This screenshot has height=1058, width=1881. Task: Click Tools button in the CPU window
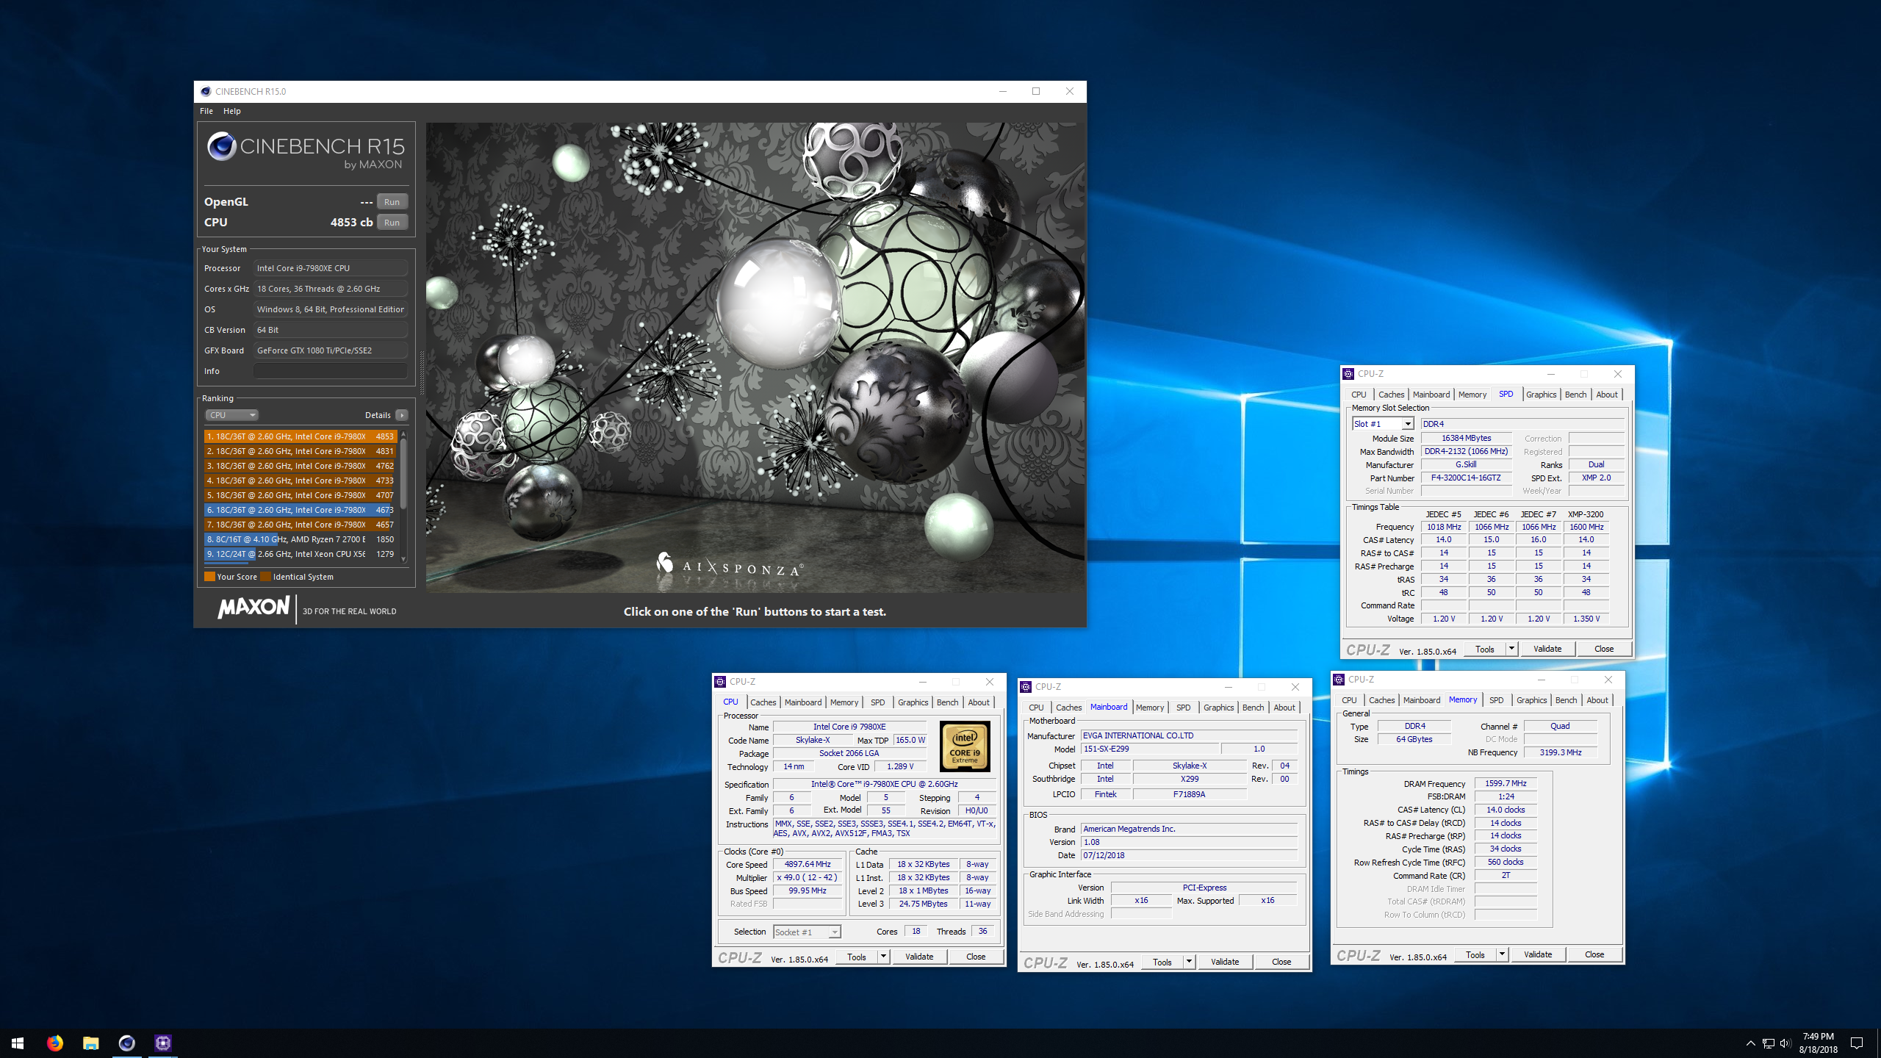pos(857,957)
